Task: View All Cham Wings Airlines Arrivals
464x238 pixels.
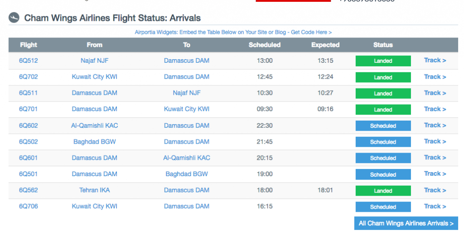Action: (x=406, y=223)
